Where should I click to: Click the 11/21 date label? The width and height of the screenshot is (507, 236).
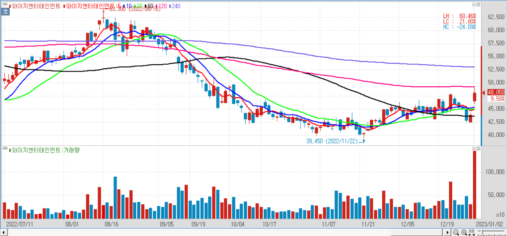pos(368,224)
